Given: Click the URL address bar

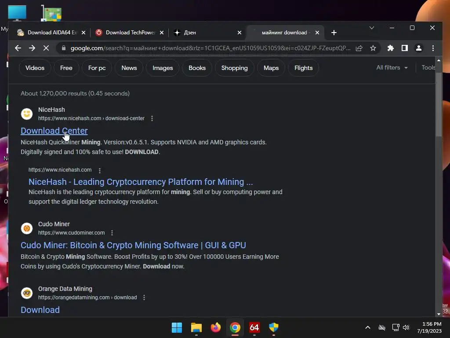Looking at the screenshot, I should click(x=210, y=48).
